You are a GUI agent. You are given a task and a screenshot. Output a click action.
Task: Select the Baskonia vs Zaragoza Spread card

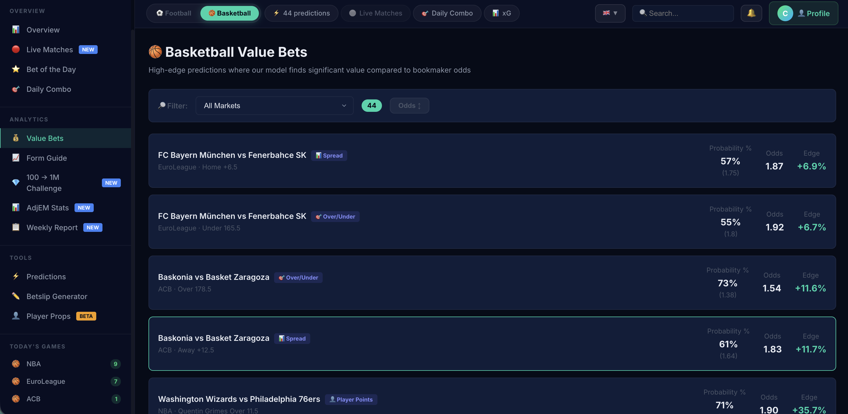tap(492, 343)
